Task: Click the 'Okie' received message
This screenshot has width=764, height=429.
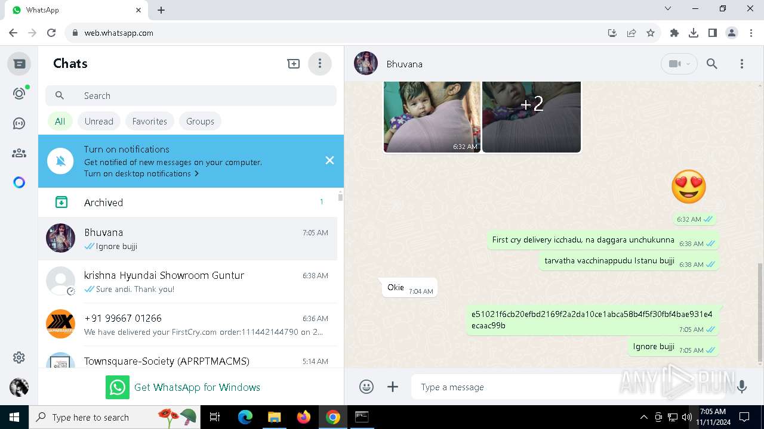Action: [x=409, y=288]
